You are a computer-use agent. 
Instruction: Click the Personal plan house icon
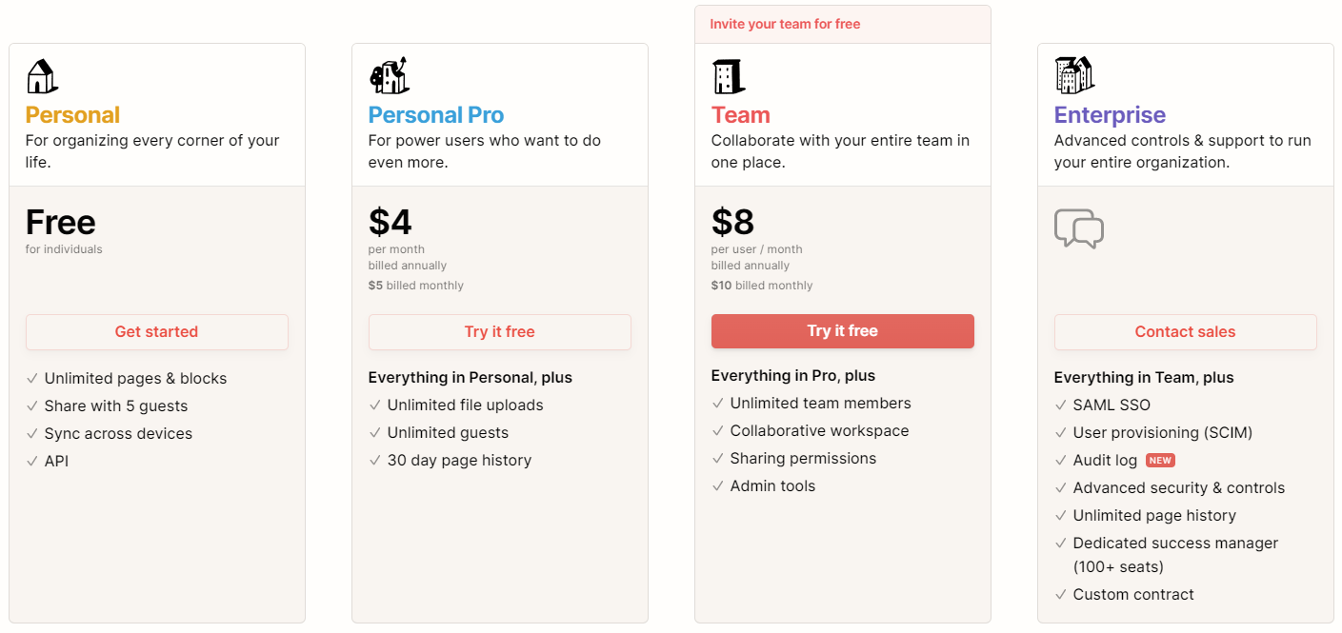point(42,76)
